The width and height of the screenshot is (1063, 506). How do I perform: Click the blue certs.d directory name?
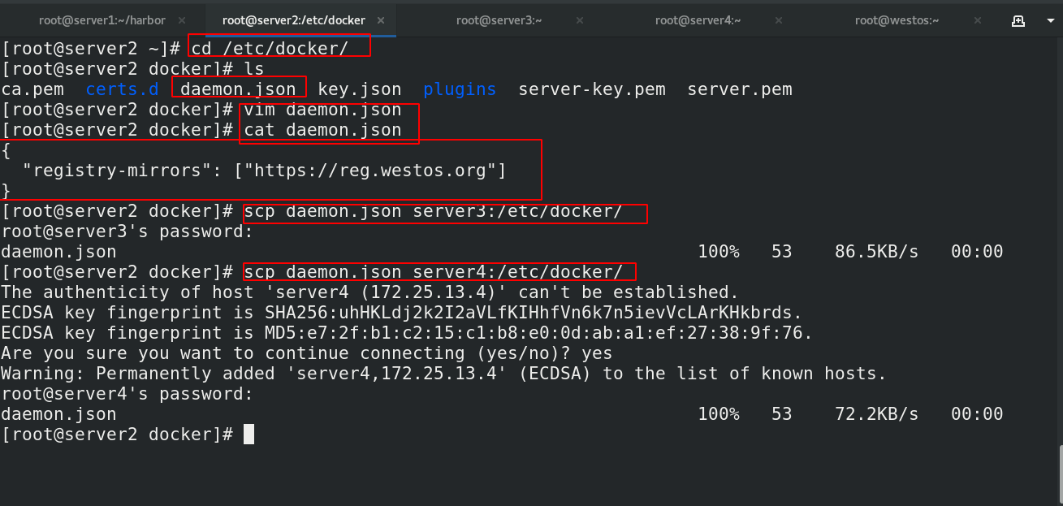click(122, 89)
